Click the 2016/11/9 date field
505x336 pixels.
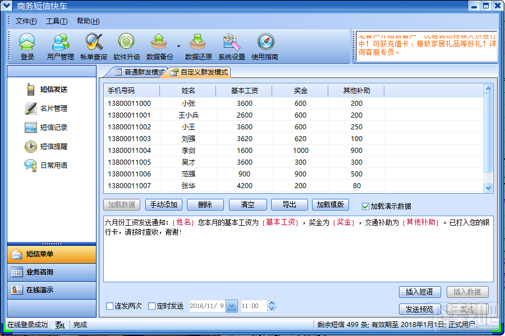coord(207,306)
